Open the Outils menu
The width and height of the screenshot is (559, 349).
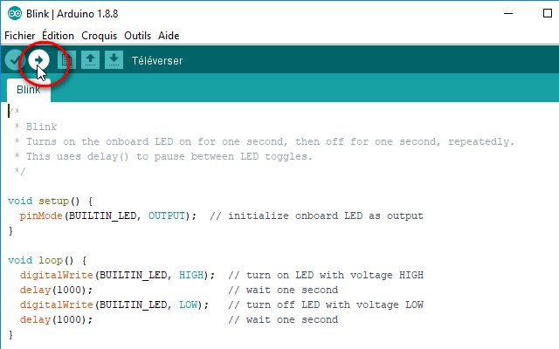[138, 36]
